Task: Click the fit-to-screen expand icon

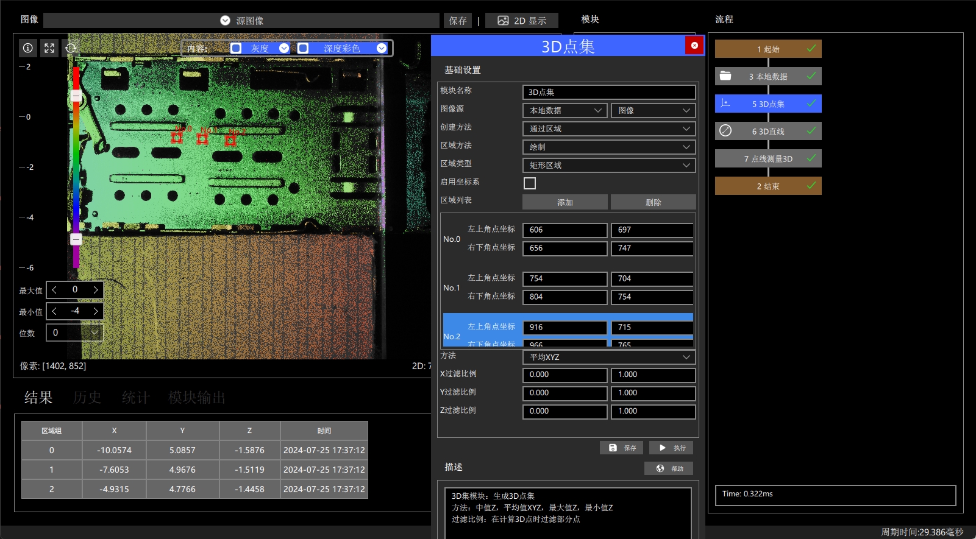Action: [x=49, y=48]
